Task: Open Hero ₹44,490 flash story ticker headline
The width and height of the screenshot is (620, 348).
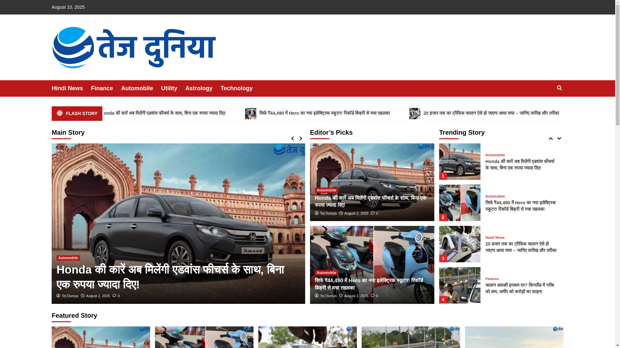Action: tap(325, 113)
